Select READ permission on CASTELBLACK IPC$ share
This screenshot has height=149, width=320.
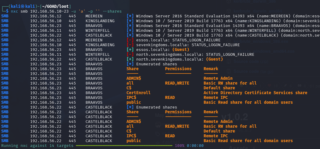point(170,136)
